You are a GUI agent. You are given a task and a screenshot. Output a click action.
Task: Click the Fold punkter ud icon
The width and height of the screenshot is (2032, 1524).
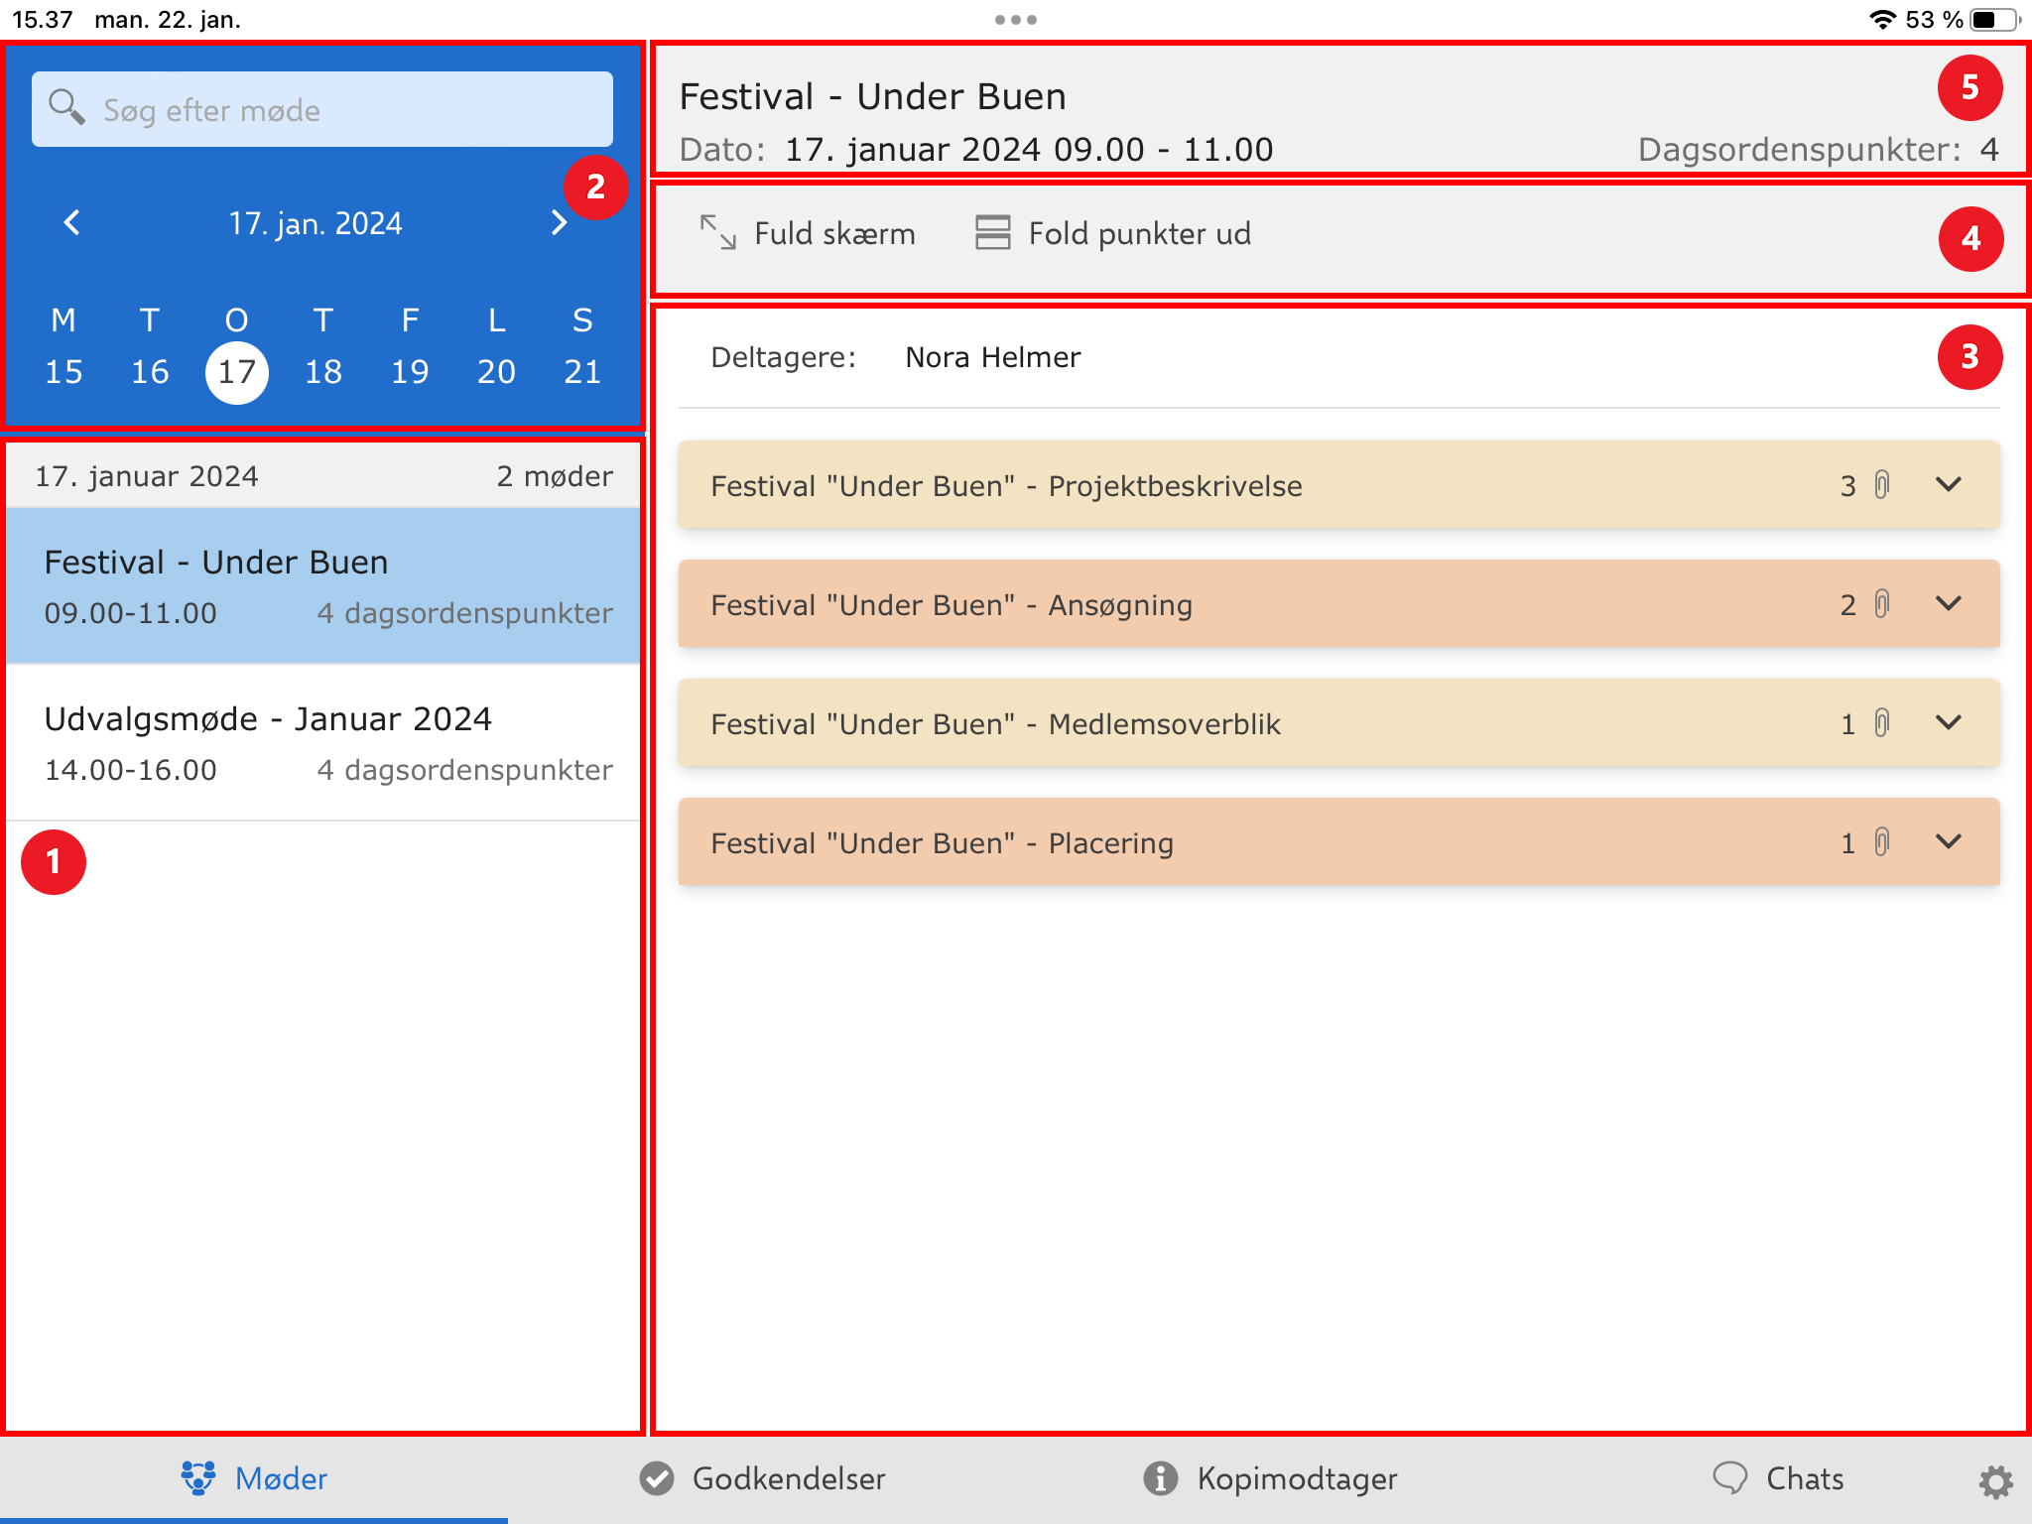(x=992, y=233)
